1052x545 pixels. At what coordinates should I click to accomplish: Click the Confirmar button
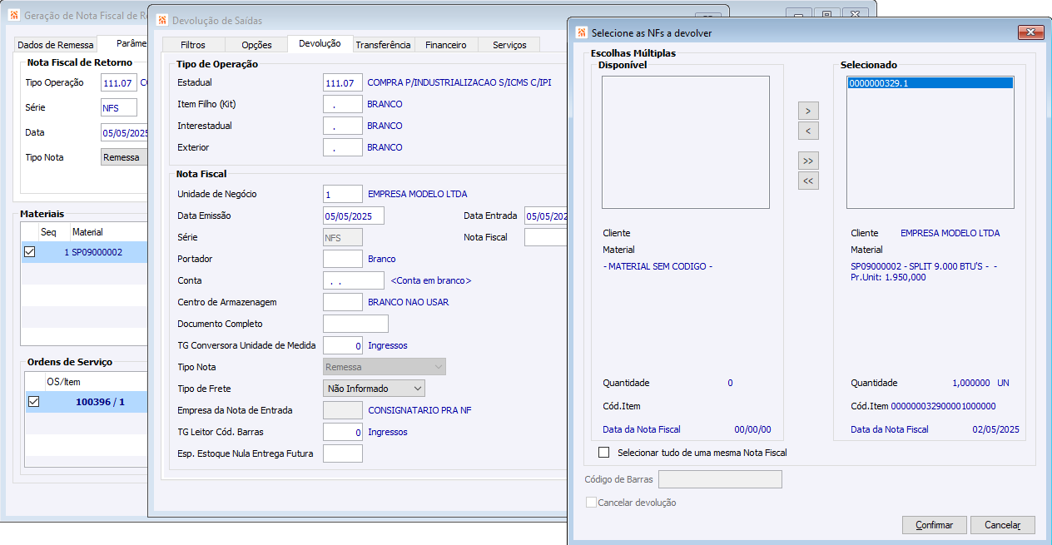tap(934, 525)
